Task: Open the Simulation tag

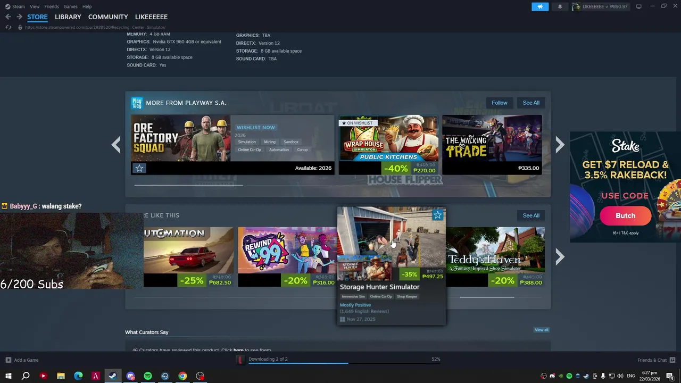Action: point(247,142)
